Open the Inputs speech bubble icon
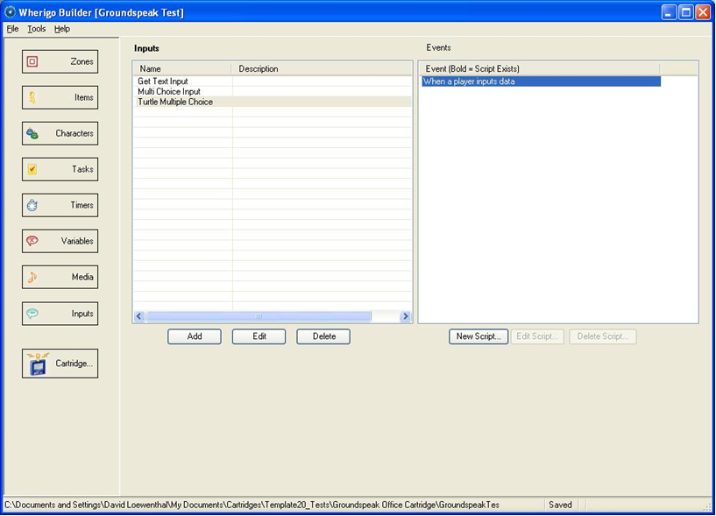716x516 pixels. 32,314
